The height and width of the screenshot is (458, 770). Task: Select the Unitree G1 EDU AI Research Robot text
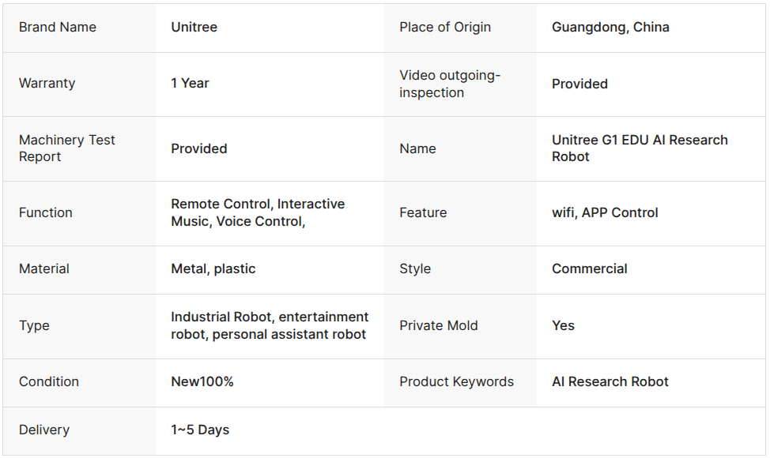pyautogui.click(x=640, y=148)
